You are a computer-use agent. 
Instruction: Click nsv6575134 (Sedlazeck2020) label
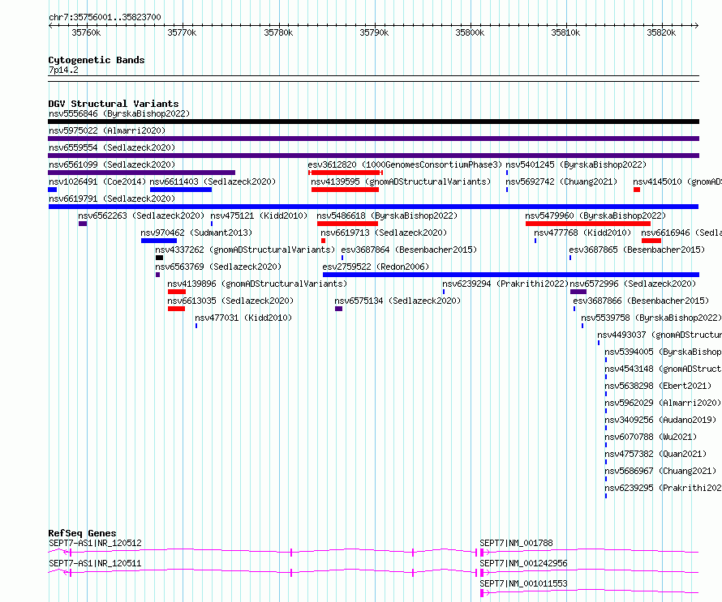[398, 301]
